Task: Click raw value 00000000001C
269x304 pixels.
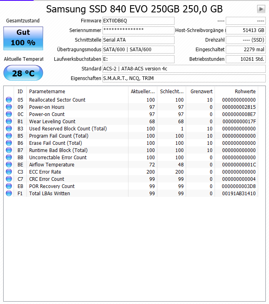Action: click(x=239, y=164)
